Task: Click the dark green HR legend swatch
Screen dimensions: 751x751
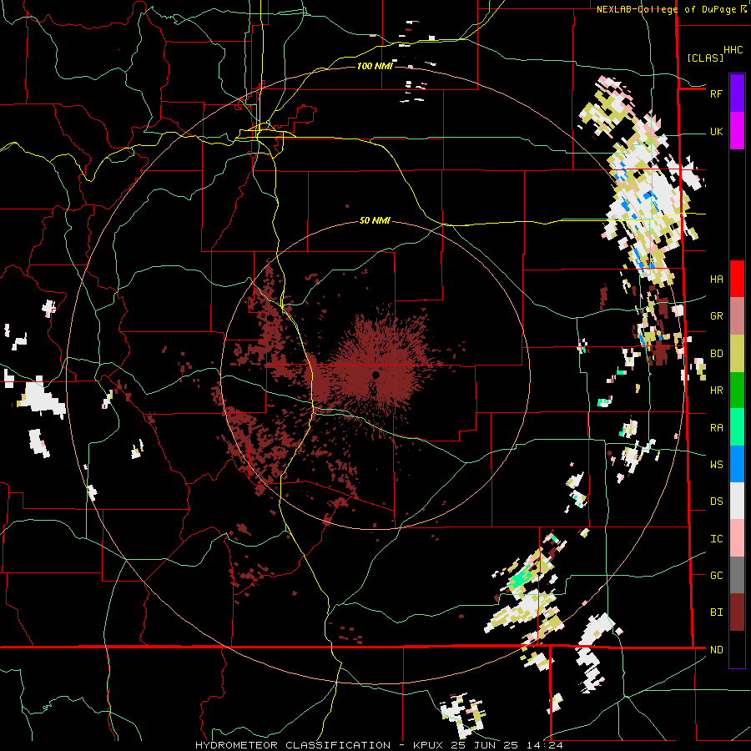Action: point(737,391)
